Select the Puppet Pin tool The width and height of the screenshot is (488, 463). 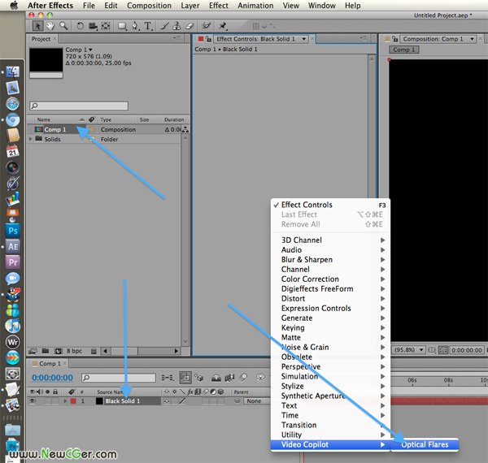[x=223, y=27]
